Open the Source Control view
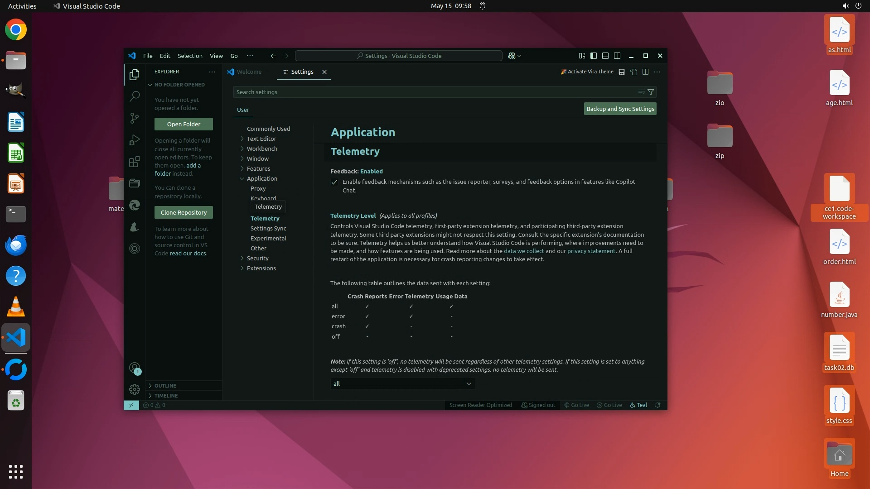870x489 pixels. pyautogui.click(x=135, y=118)
